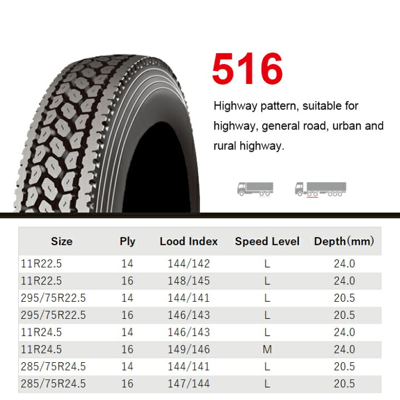Click speed level "L" in the 148/145 row
This screenshot has height=400, width=400.
pyautogui.click(x=267, y=281)
